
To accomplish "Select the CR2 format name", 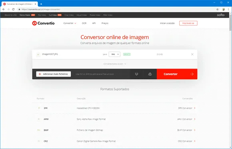I will click(x=46, y=141).
